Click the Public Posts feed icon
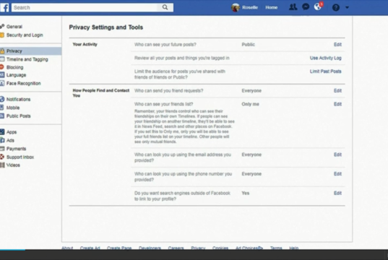 (2, 116)
